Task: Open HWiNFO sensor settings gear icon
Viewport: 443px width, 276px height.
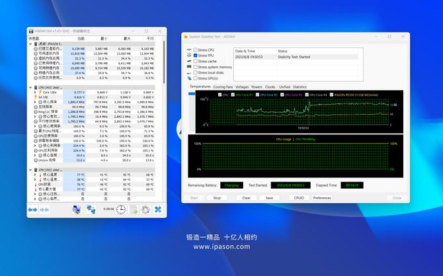Action: click(x=145, y=210)
